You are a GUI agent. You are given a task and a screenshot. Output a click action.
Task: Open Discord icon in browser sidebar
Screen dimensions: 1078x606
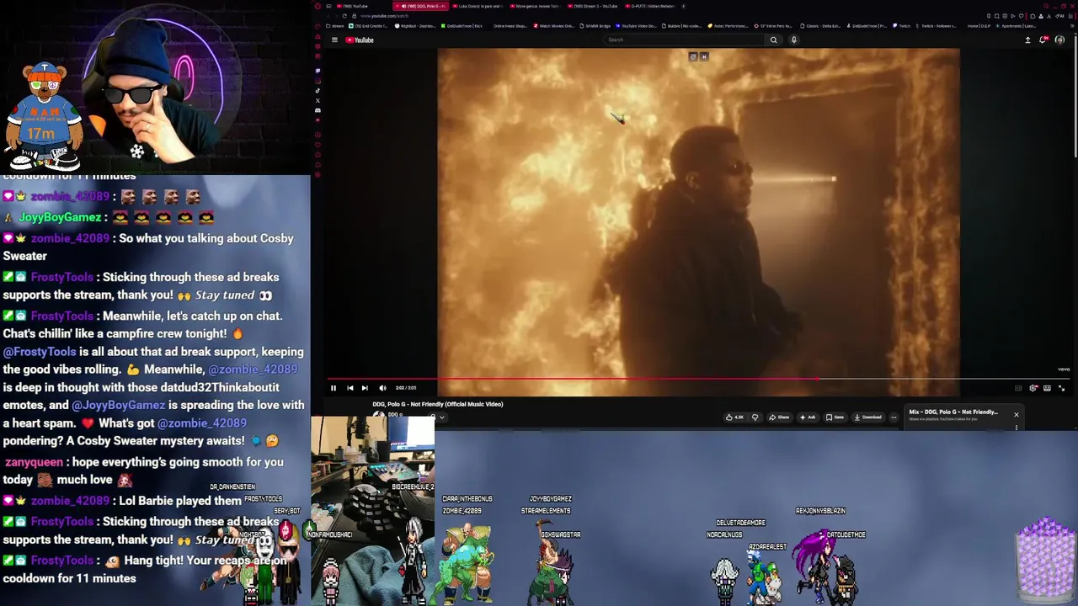[318, 110]
